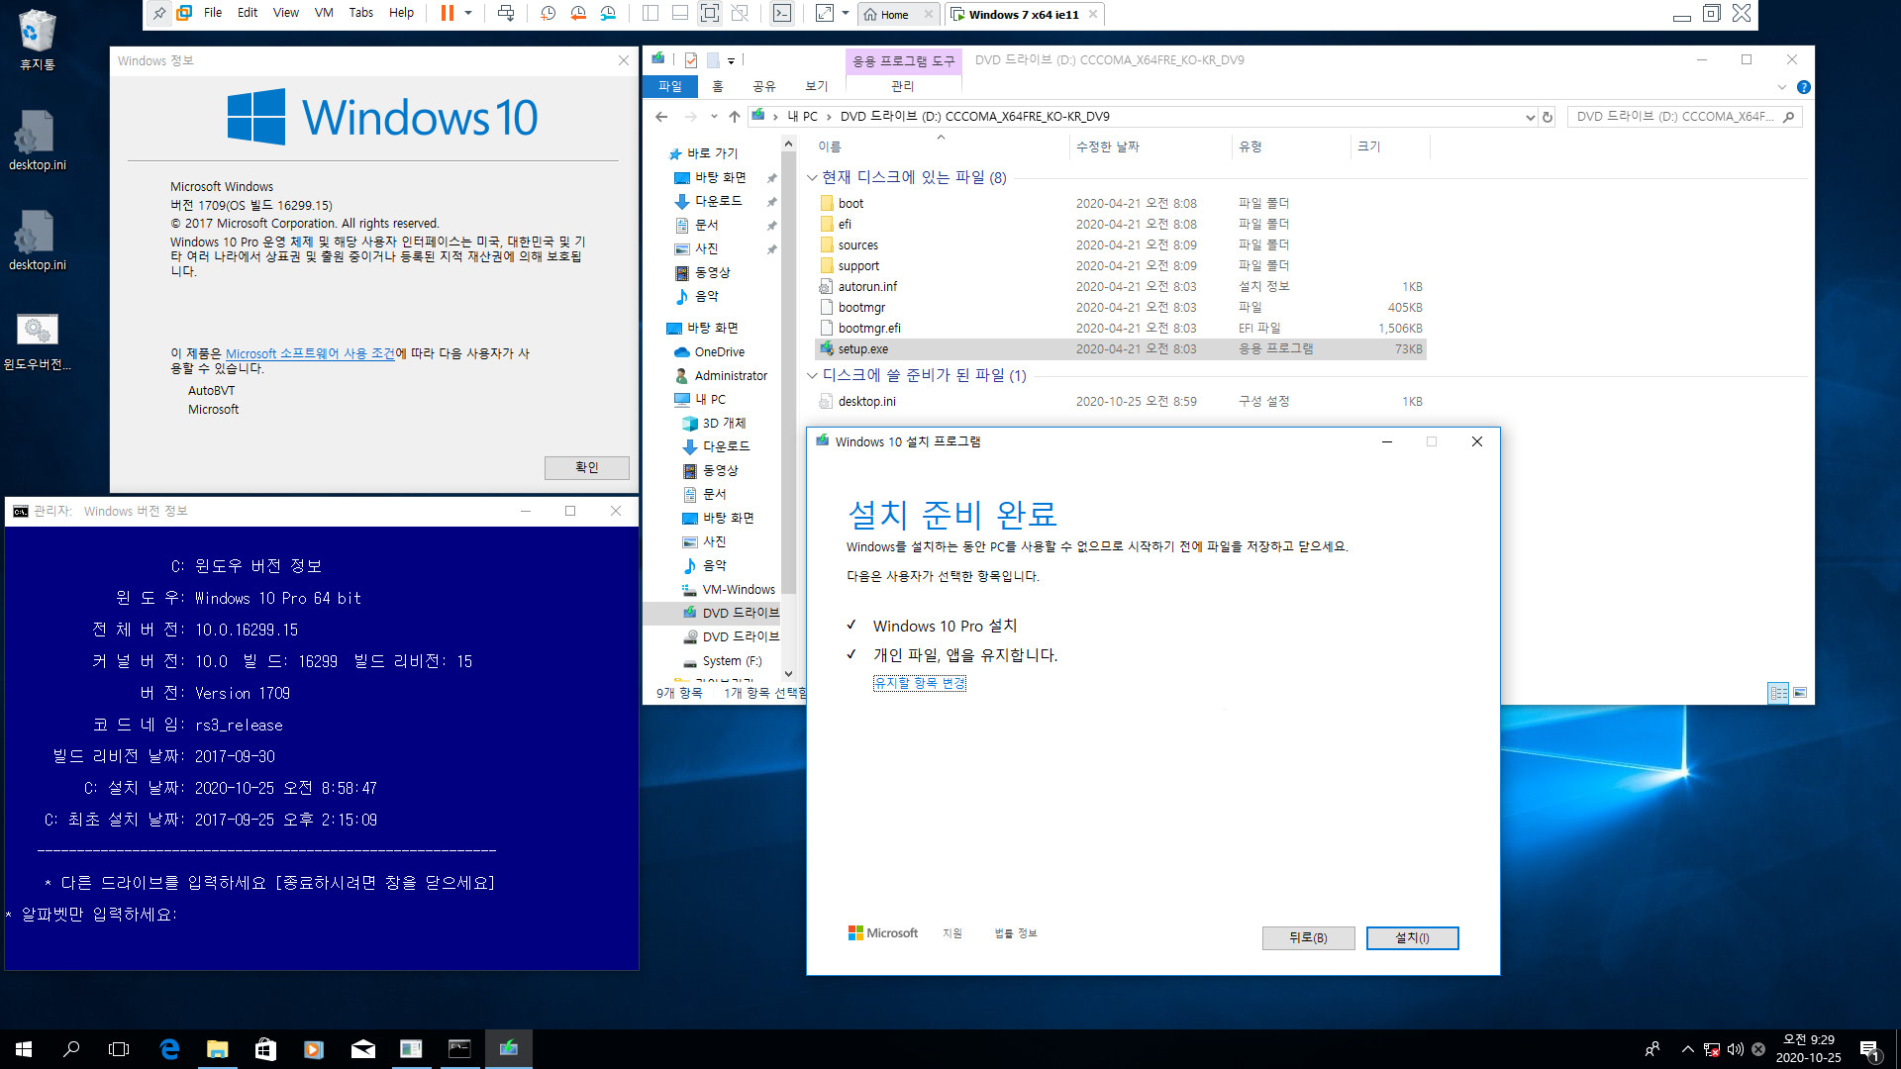The image size is (1901, 1069).
Task: Open the Explorer 공유 ribbon tab
Action: 764,87
